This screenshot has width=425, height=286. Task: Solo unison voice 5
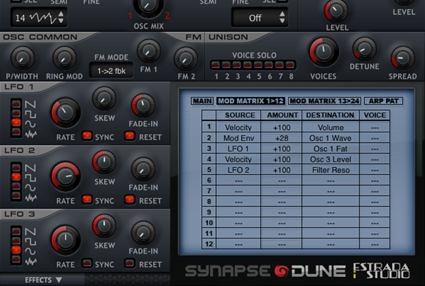point(258,65)
